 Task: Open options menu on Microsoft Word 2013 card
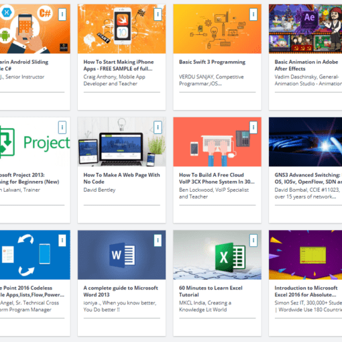[158, 240]
